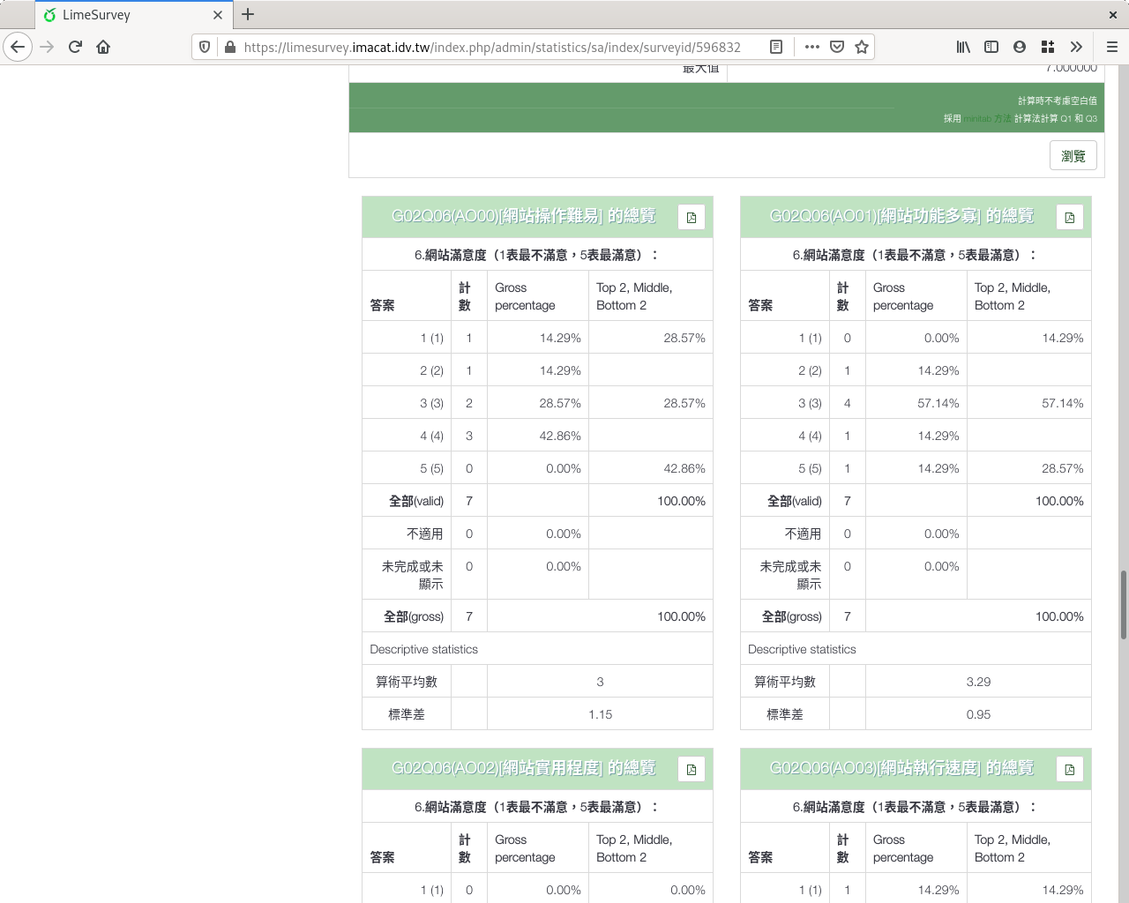Click the address bar URL field
Viewport: 1129px width, 903px height.
click(492, 47)
